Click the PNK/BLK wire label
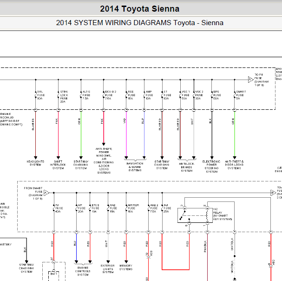The width and height of the screenshot is (282, 281). [205, 246]
